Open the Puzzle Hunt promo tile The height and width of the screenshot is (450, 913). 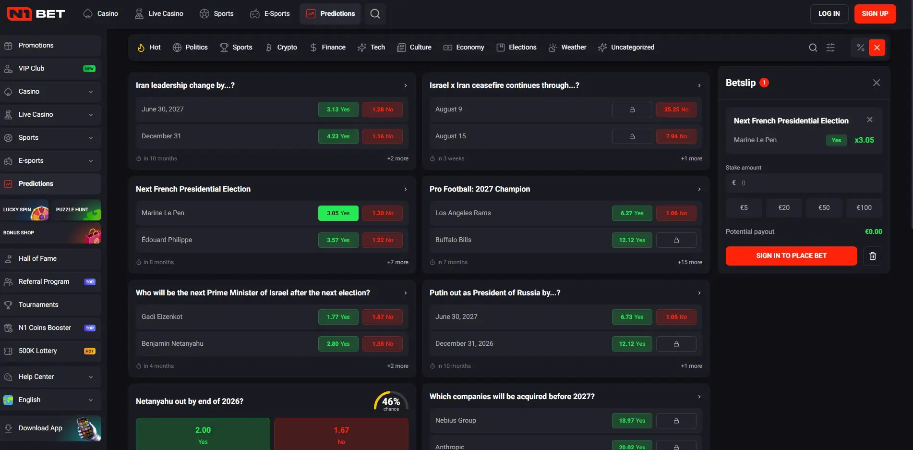(x=76, y=210)
